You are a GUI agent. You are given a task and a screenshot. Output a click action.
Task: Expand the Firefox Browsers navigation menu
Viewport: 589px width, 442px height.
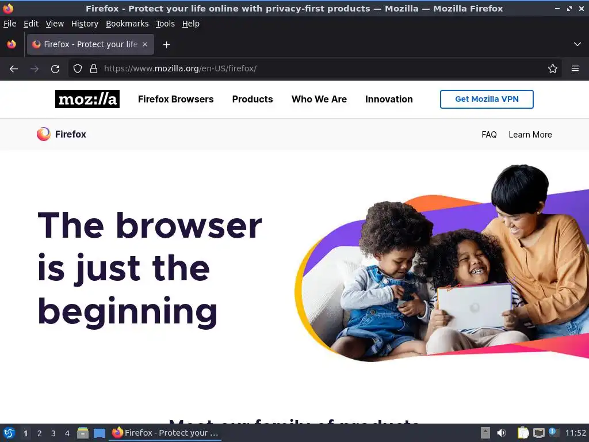tap(175, 99)
